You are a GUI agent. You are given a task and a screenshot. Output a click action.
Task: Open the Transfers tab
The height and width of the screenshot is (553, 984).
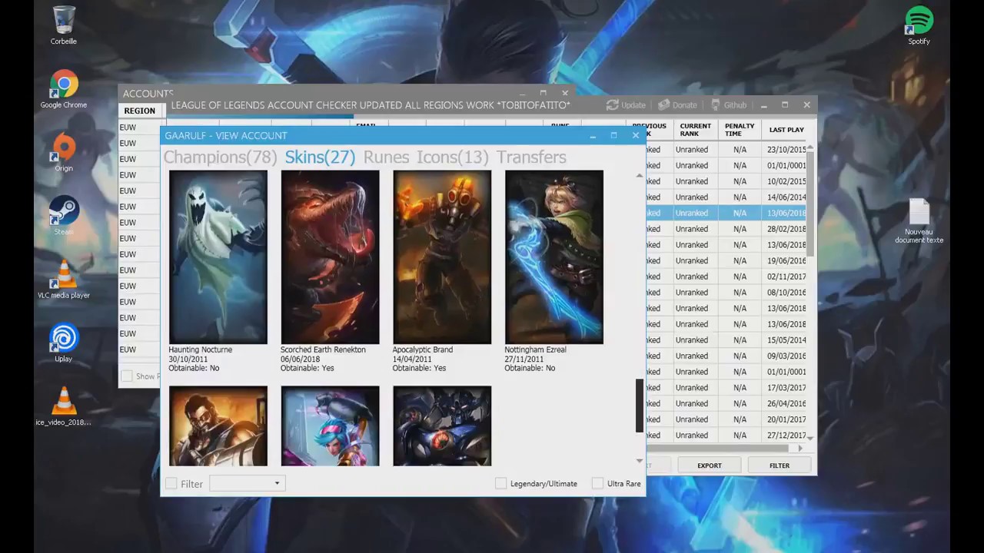pyautogui.click(x=531, y=157)
